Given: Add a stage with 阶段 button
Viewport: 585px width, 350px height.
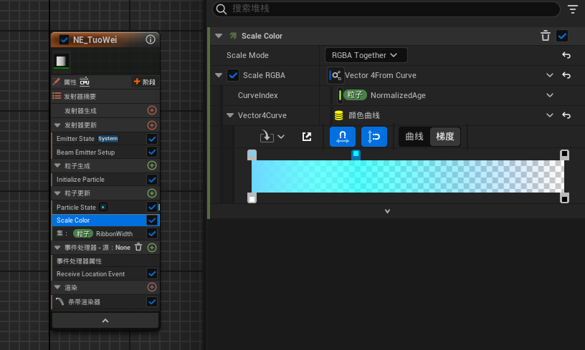Looking at the screenshot, I should tap(145, 82).
